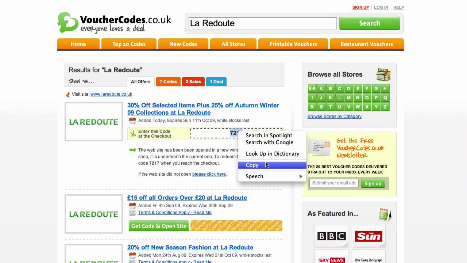Click the small icon before Visit site
This screenshot has height=263, width=467.
[x=68, y=94]
